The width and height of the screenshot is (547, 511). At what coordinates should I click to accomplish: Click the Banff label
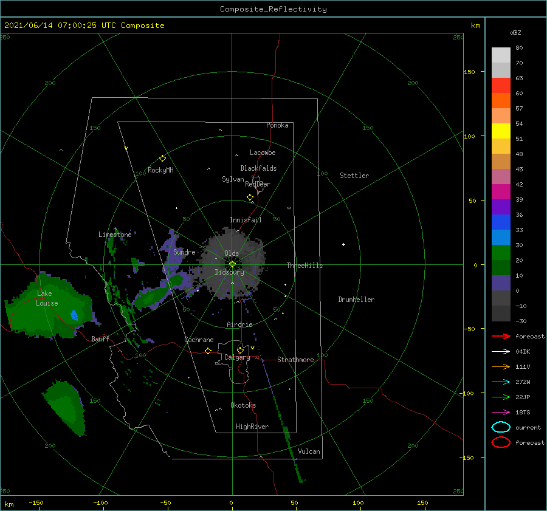point(100,338)
